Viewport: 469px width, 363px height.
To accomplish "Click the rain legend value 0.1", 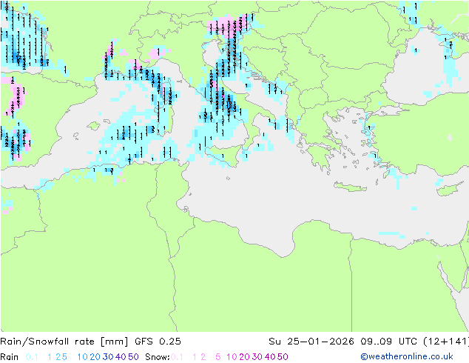I will [32, 357].
